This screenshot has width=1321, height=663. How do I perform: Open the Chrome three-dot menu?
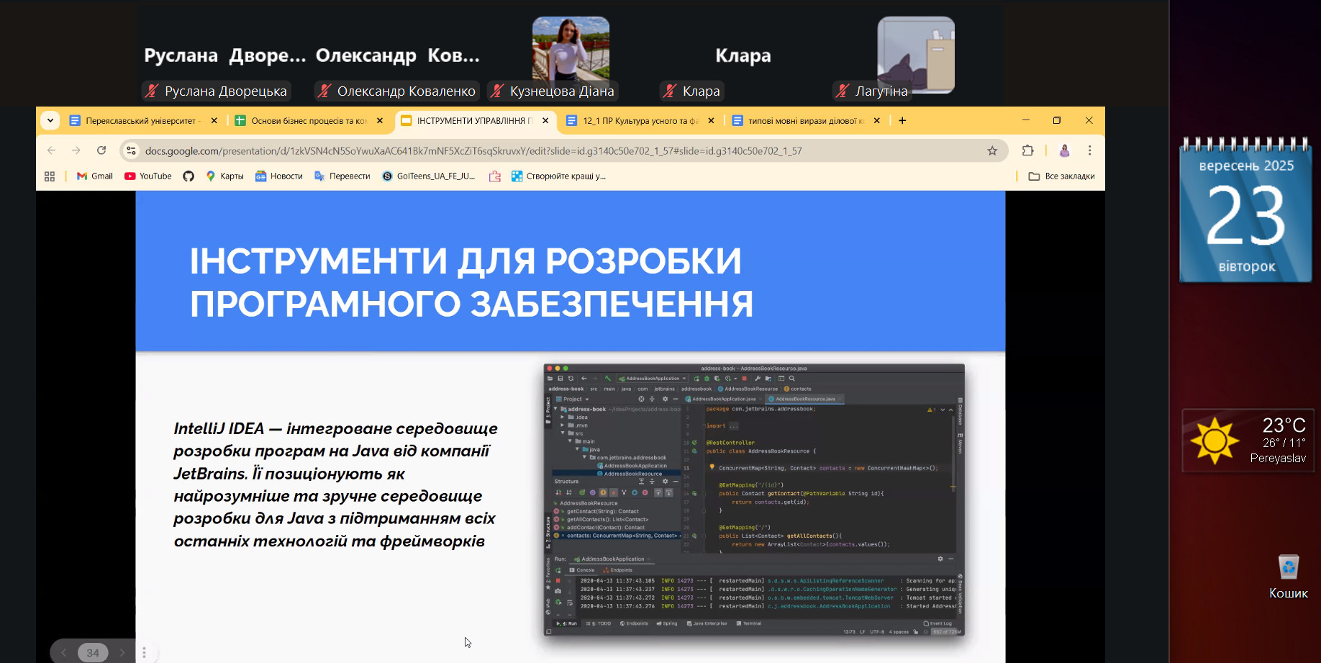click(x=1089, y=150)
